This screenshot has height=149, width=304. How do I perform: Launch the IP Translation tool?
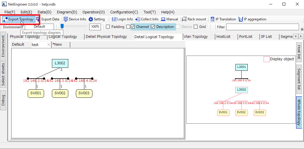(223, 19)
